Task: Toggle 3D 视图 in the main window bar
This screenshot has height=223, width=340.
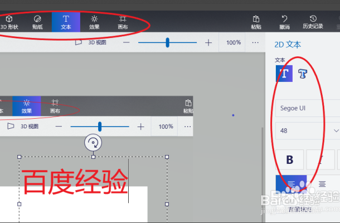Action: coord(91,42)
